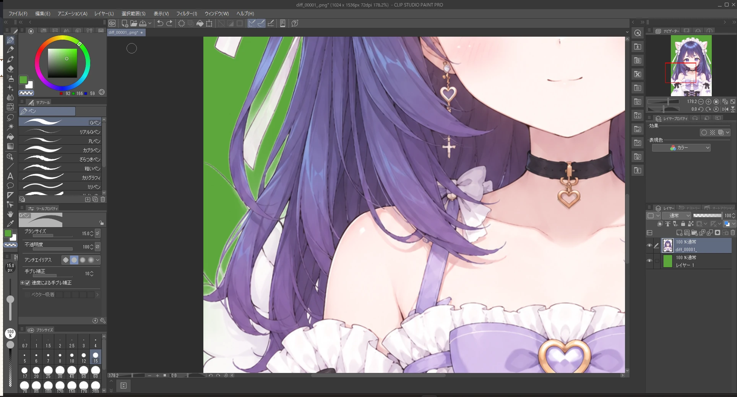Toggle Snap to ruler in the command bar

252,23
